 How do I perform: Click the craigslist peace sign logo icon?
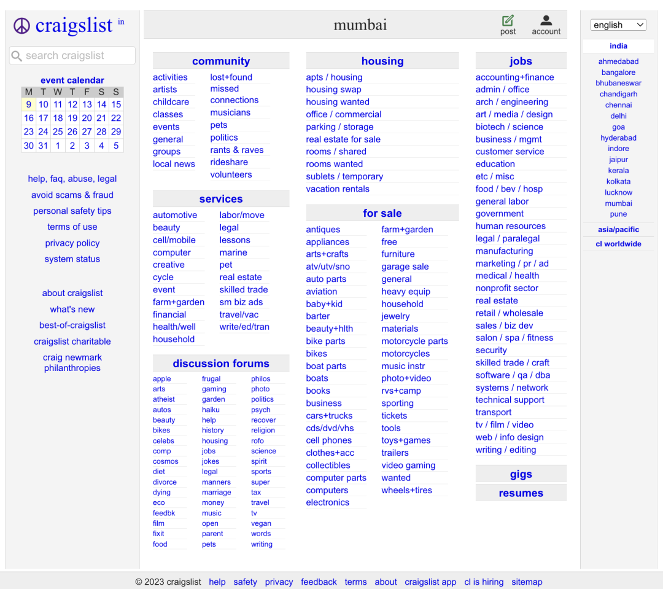point(21,26)
